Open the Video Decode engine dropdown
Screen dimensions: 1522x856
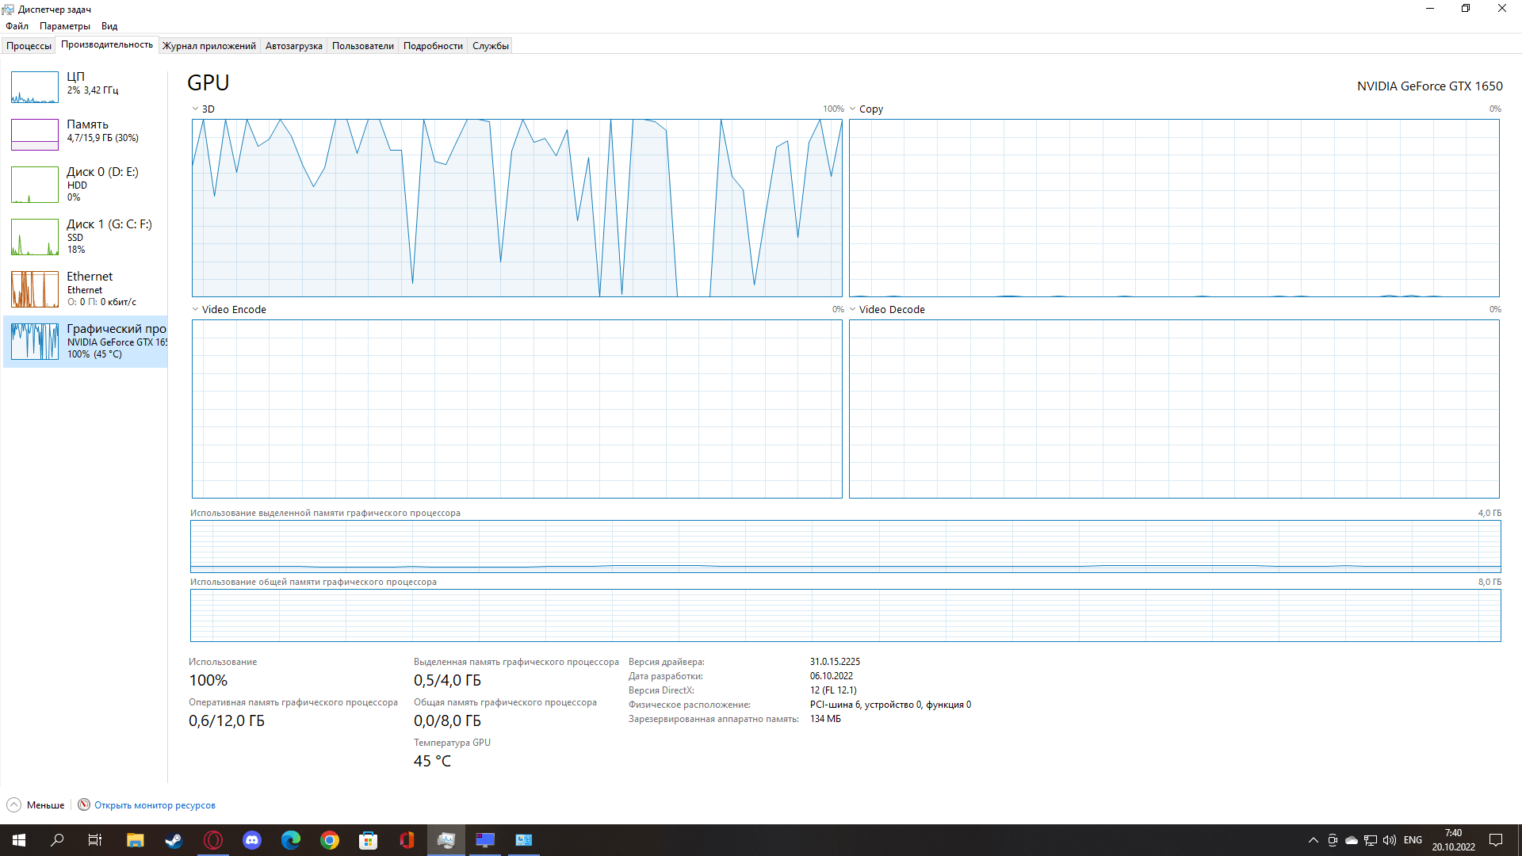852,310
